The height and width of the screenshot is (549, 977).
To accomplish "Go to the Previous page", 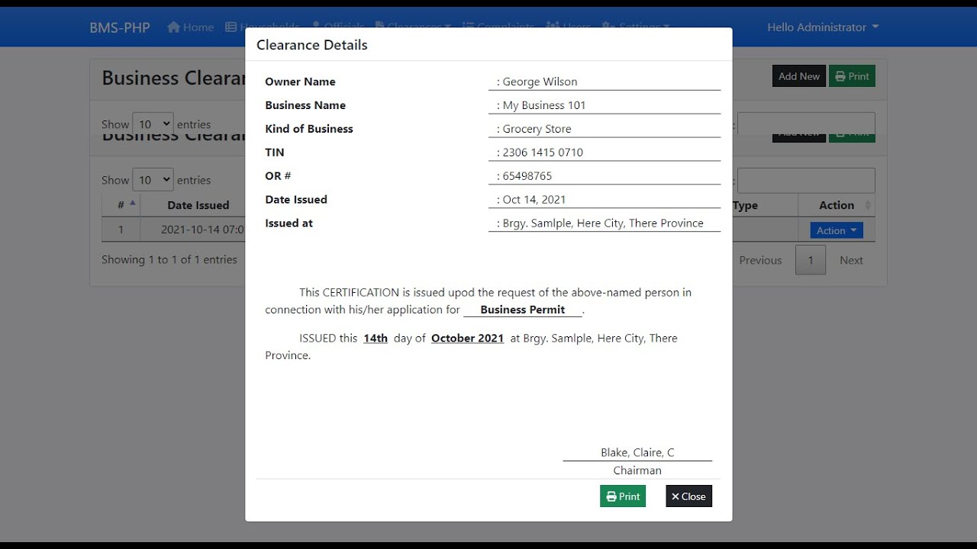I will [x=760, y=260].
